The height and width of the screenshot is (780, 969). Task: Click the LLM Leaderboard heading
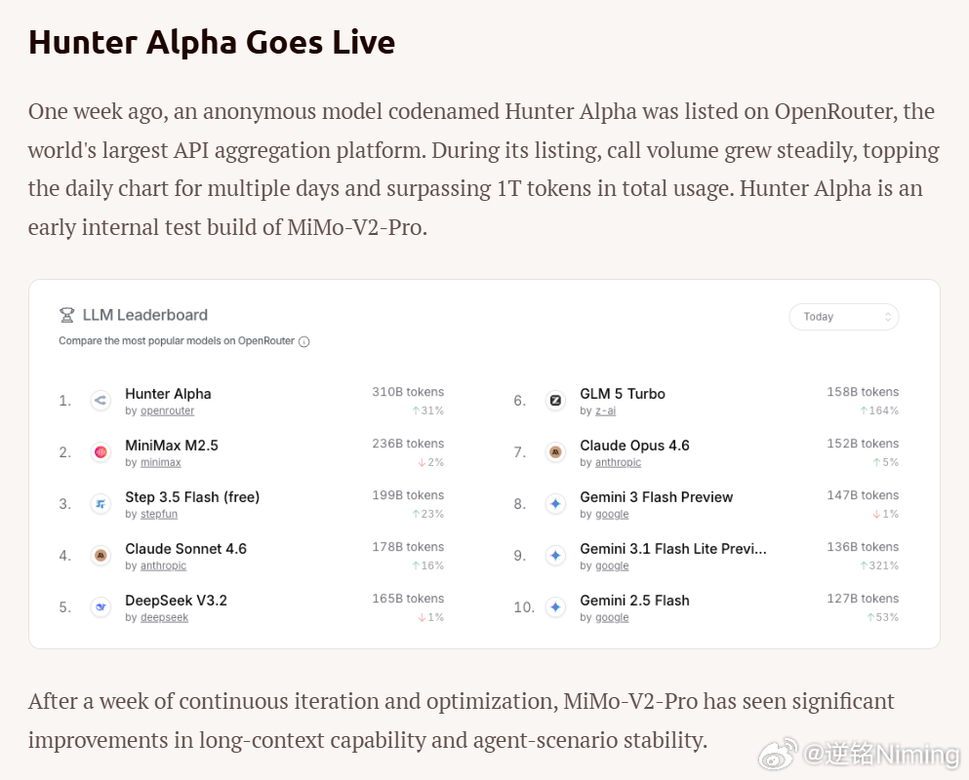pos(144,315)
